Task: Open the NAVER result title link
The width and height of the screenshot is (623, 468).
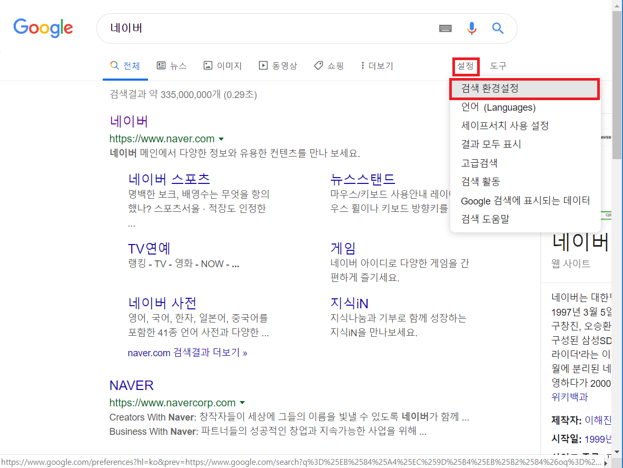Action: coord(132,385)
